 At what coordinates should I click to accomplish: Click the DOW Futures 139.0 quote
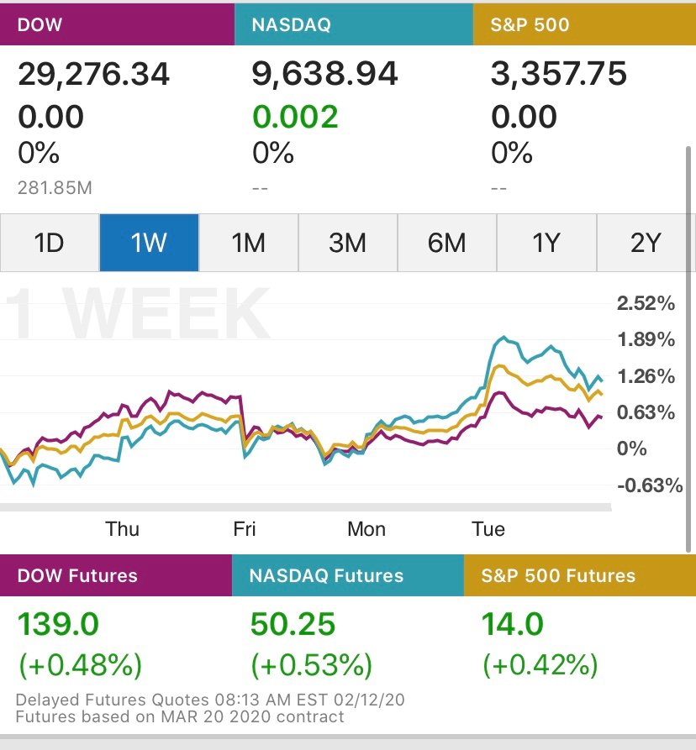(x=58, y=624)
